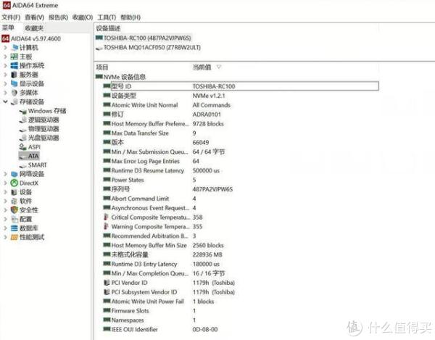The image size is (435, 340).
Task: Expand the 软件 tree node
Action: (x=5, y=201)
